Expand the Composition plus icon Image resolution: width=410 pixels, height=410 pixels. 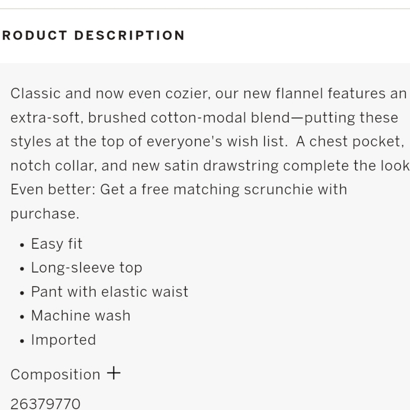tap(114, 373)
